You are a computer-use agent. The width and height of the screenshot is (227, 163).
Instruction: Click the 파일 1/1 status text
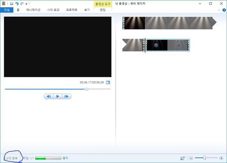[28, 158]
